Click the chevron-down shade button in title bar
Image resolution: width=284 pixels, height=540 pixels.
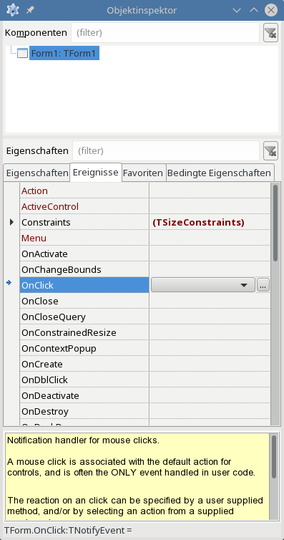[237, 10]
